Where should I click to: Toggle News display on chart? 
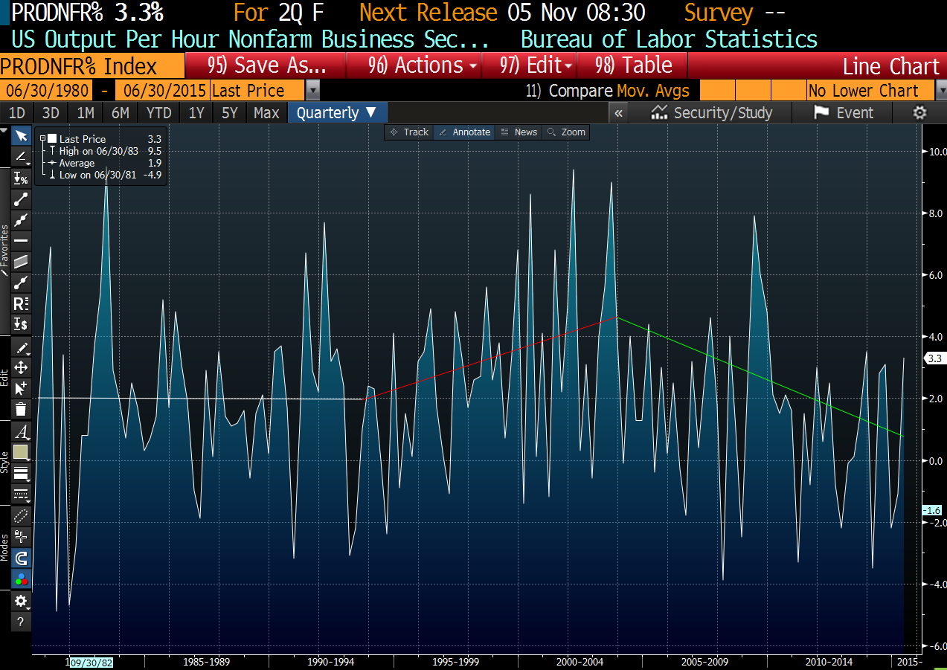(x=519, y=132)
